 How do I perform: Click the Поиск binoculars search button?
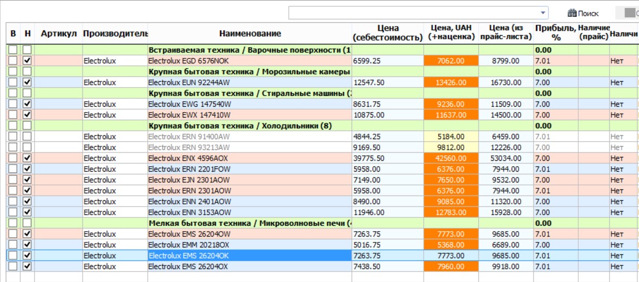(583, 14)
